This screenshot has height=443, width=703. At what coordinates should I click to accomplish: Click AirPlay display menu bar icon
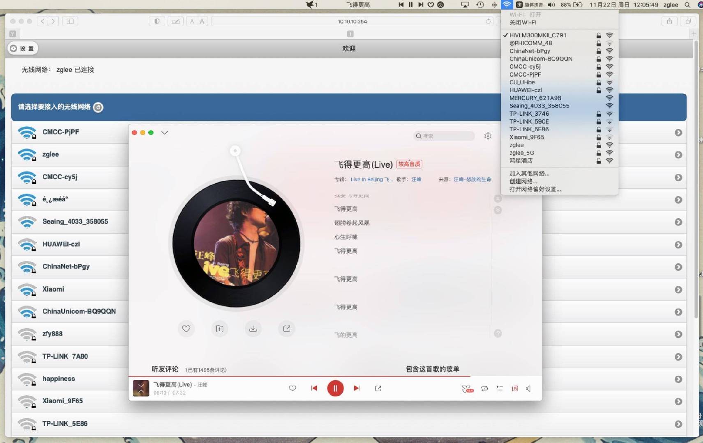465,5
